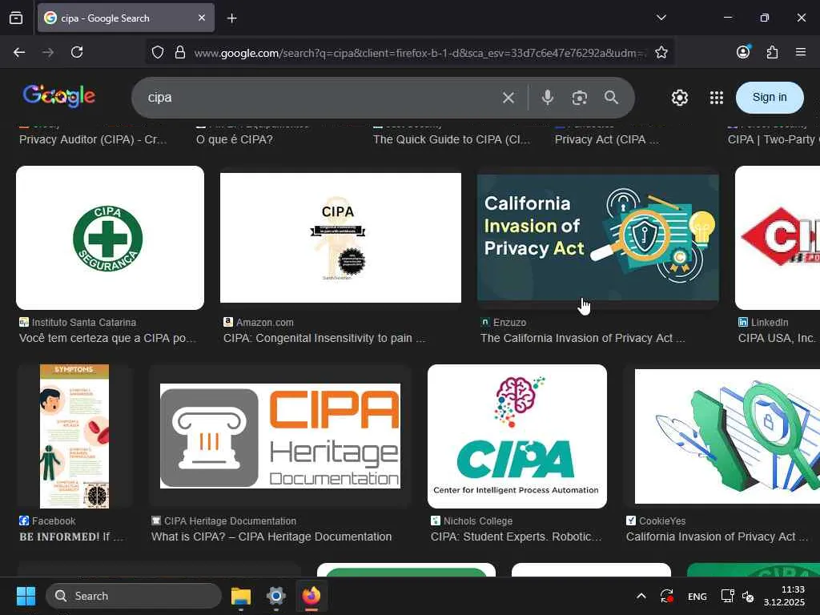Open Settings gear app in taskbar
Image resolution: width=820 pixels, height=615 pixels.
point(275,596)
